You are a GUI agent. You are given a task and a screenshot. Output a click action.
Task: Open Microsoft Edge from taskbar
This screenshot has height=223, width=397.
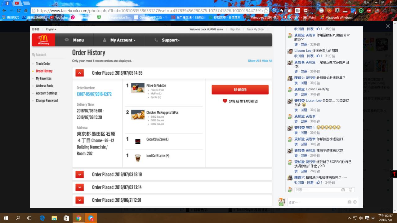tap(42, 218)
